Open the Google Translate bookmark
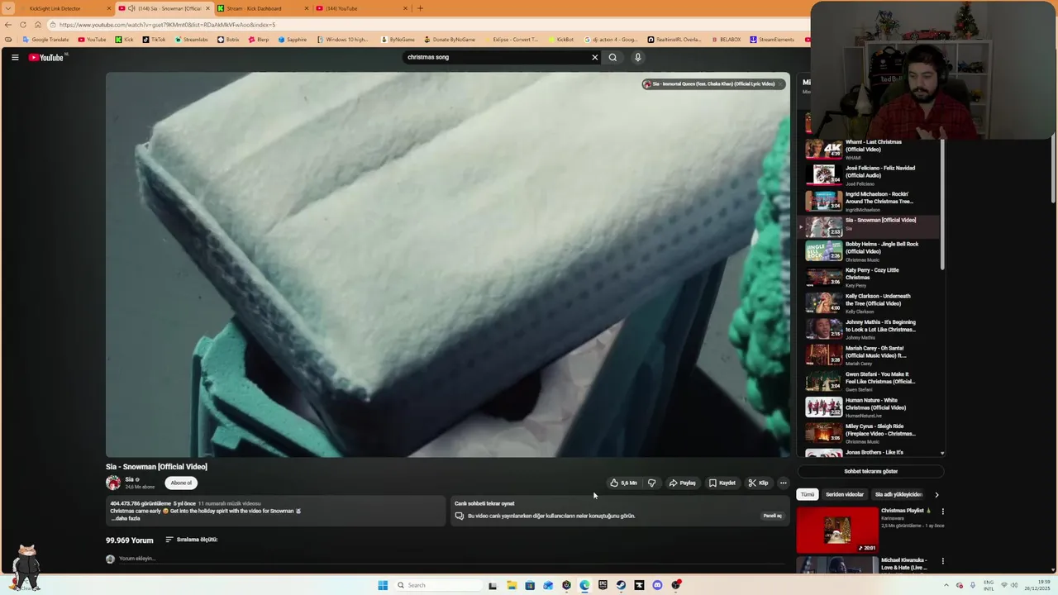 [x=45, y=40]
